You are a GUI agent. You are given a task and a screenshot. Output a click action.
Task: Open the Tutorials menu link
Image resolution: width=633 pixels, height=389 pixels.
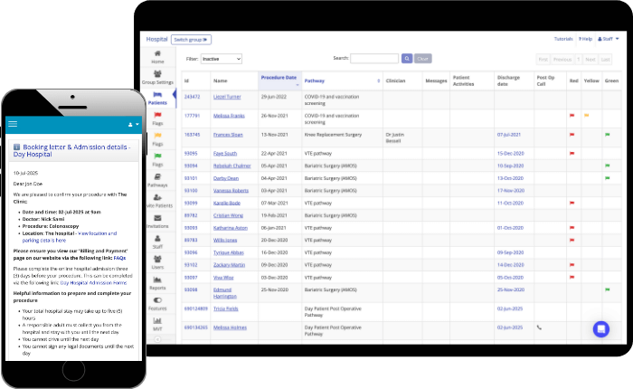[x=563, y=39]
